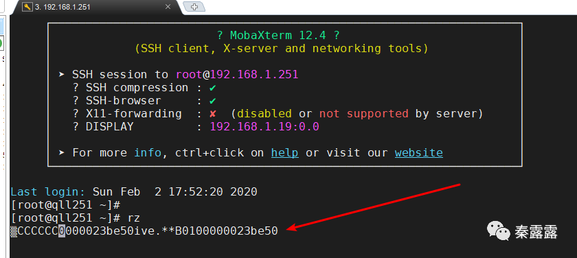Close the 192.168.1.251 session tab
This screenshot has width=577, height=258.
click(x=168, y=7)
